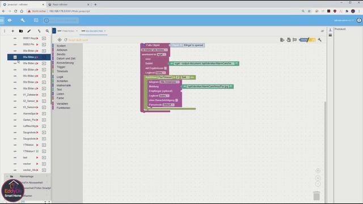Click the eye icon in blue header bar
This screenshot has height=204, width=363.
10,20
